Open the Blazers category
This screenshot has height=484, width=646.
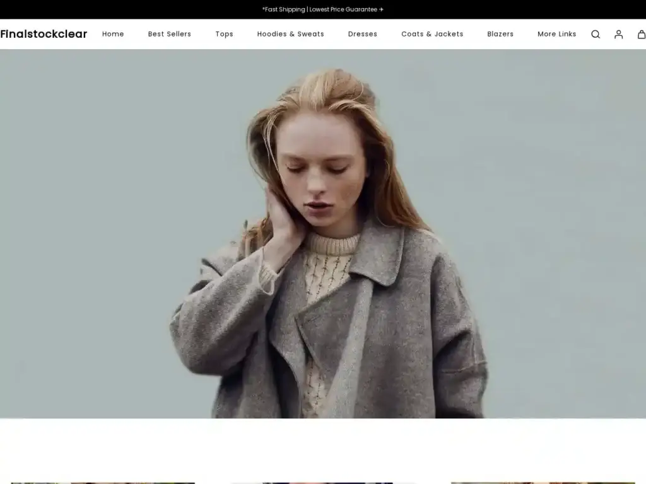pos(500,34)
